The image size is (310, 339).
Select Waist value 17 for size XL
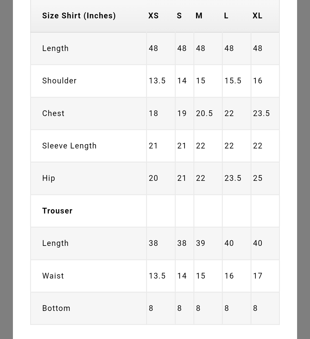(258, 276)
